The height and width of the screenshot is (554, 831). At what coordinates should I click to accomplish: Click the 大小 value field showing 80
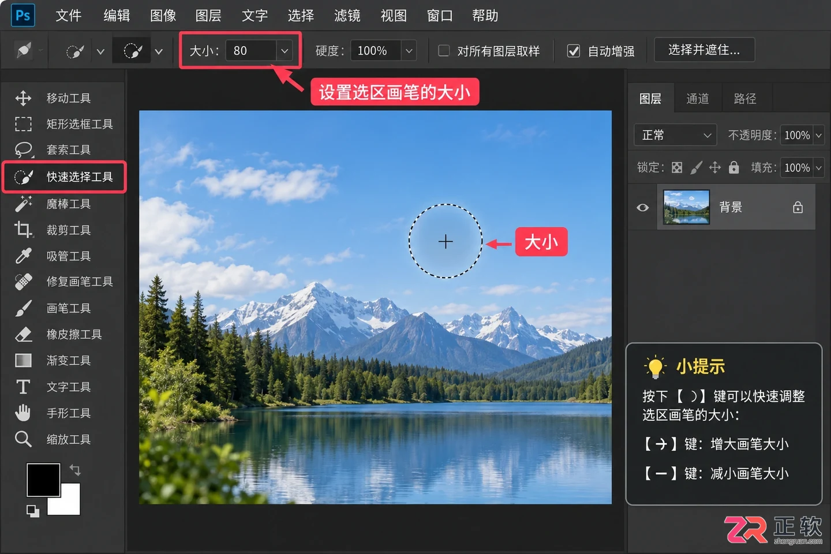(x=251, y=51)
